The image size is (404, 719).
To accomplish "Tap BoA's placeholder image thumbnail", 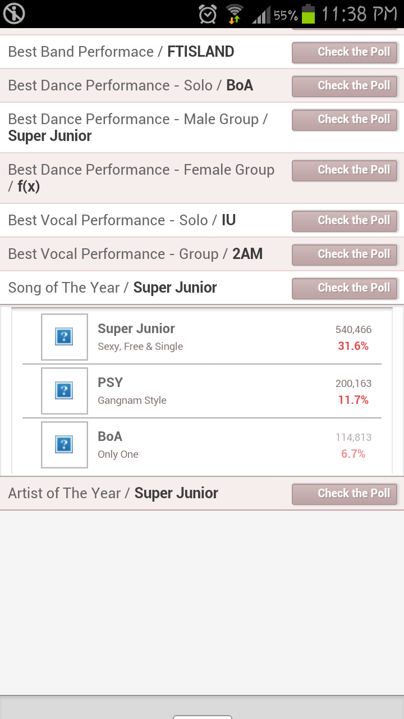I will (65, 445).
